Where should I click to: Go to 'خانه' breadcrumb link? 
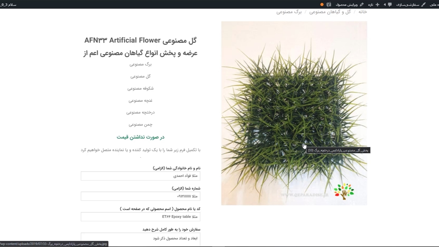(x=363, y=12)
